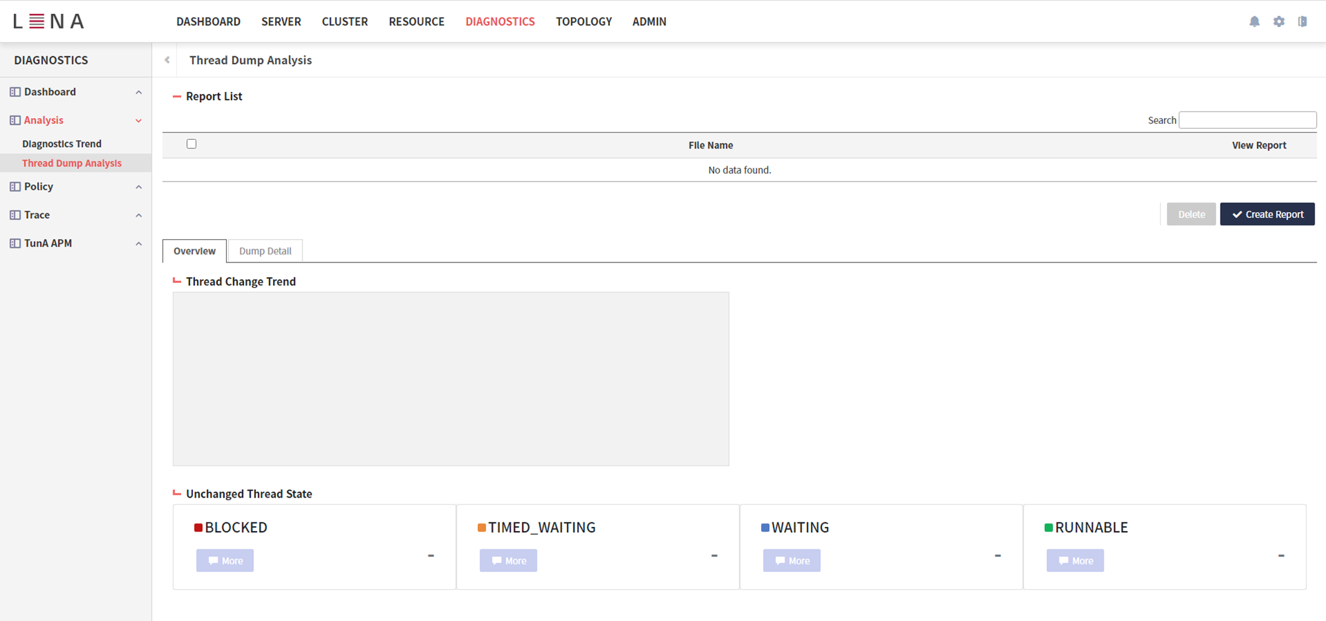Click the red BLOCKED color square

(198, 528)
